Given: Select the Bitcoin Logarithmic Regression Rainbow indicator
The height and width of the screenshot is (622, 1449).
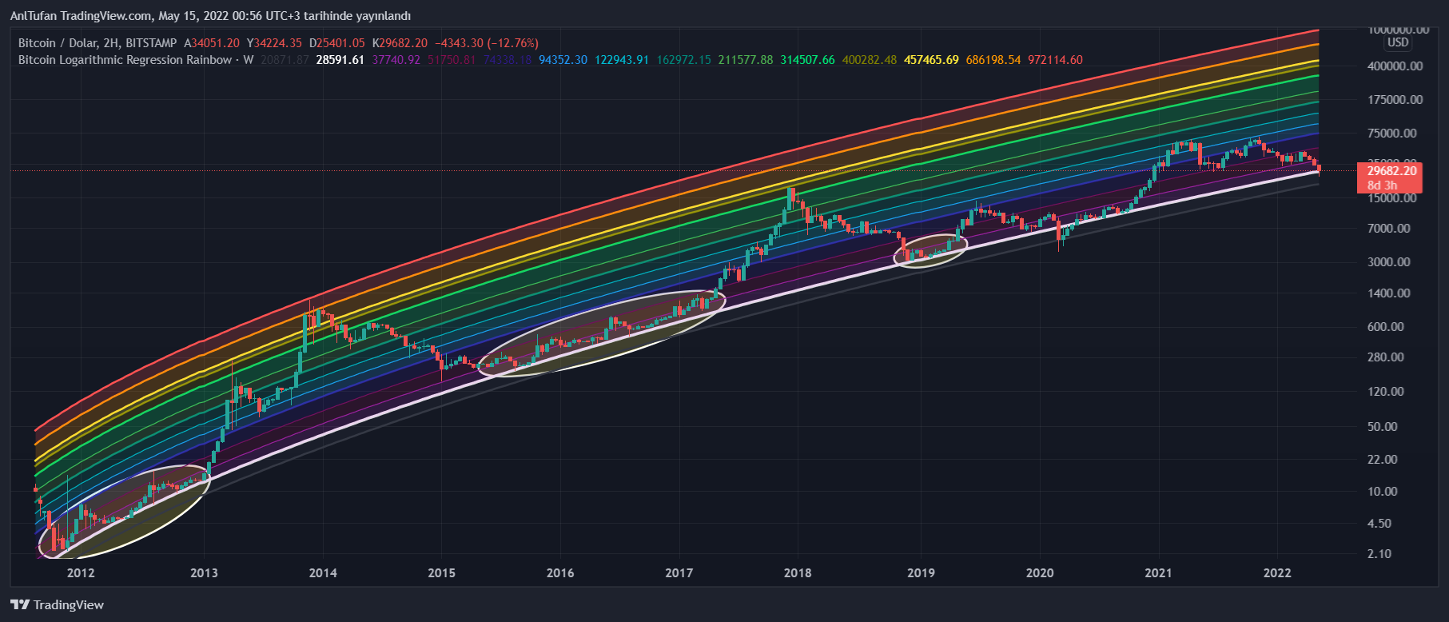Looking at the screenshot, I should click(x=125, y=60).
